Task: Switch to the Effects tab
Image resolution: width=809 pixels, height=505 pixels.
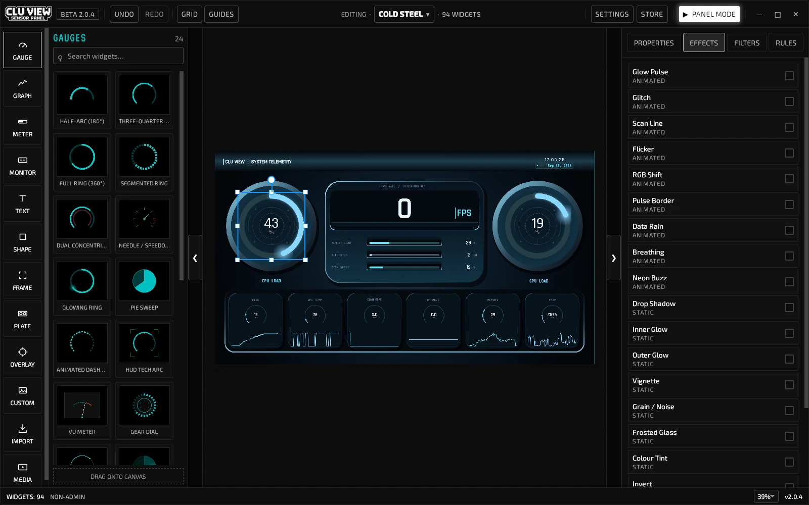Action: [704, 43]
